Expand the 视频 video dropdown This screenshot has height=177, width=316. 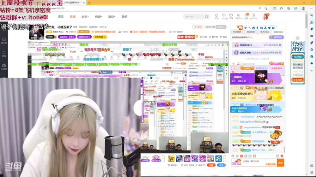pos(98,17)
